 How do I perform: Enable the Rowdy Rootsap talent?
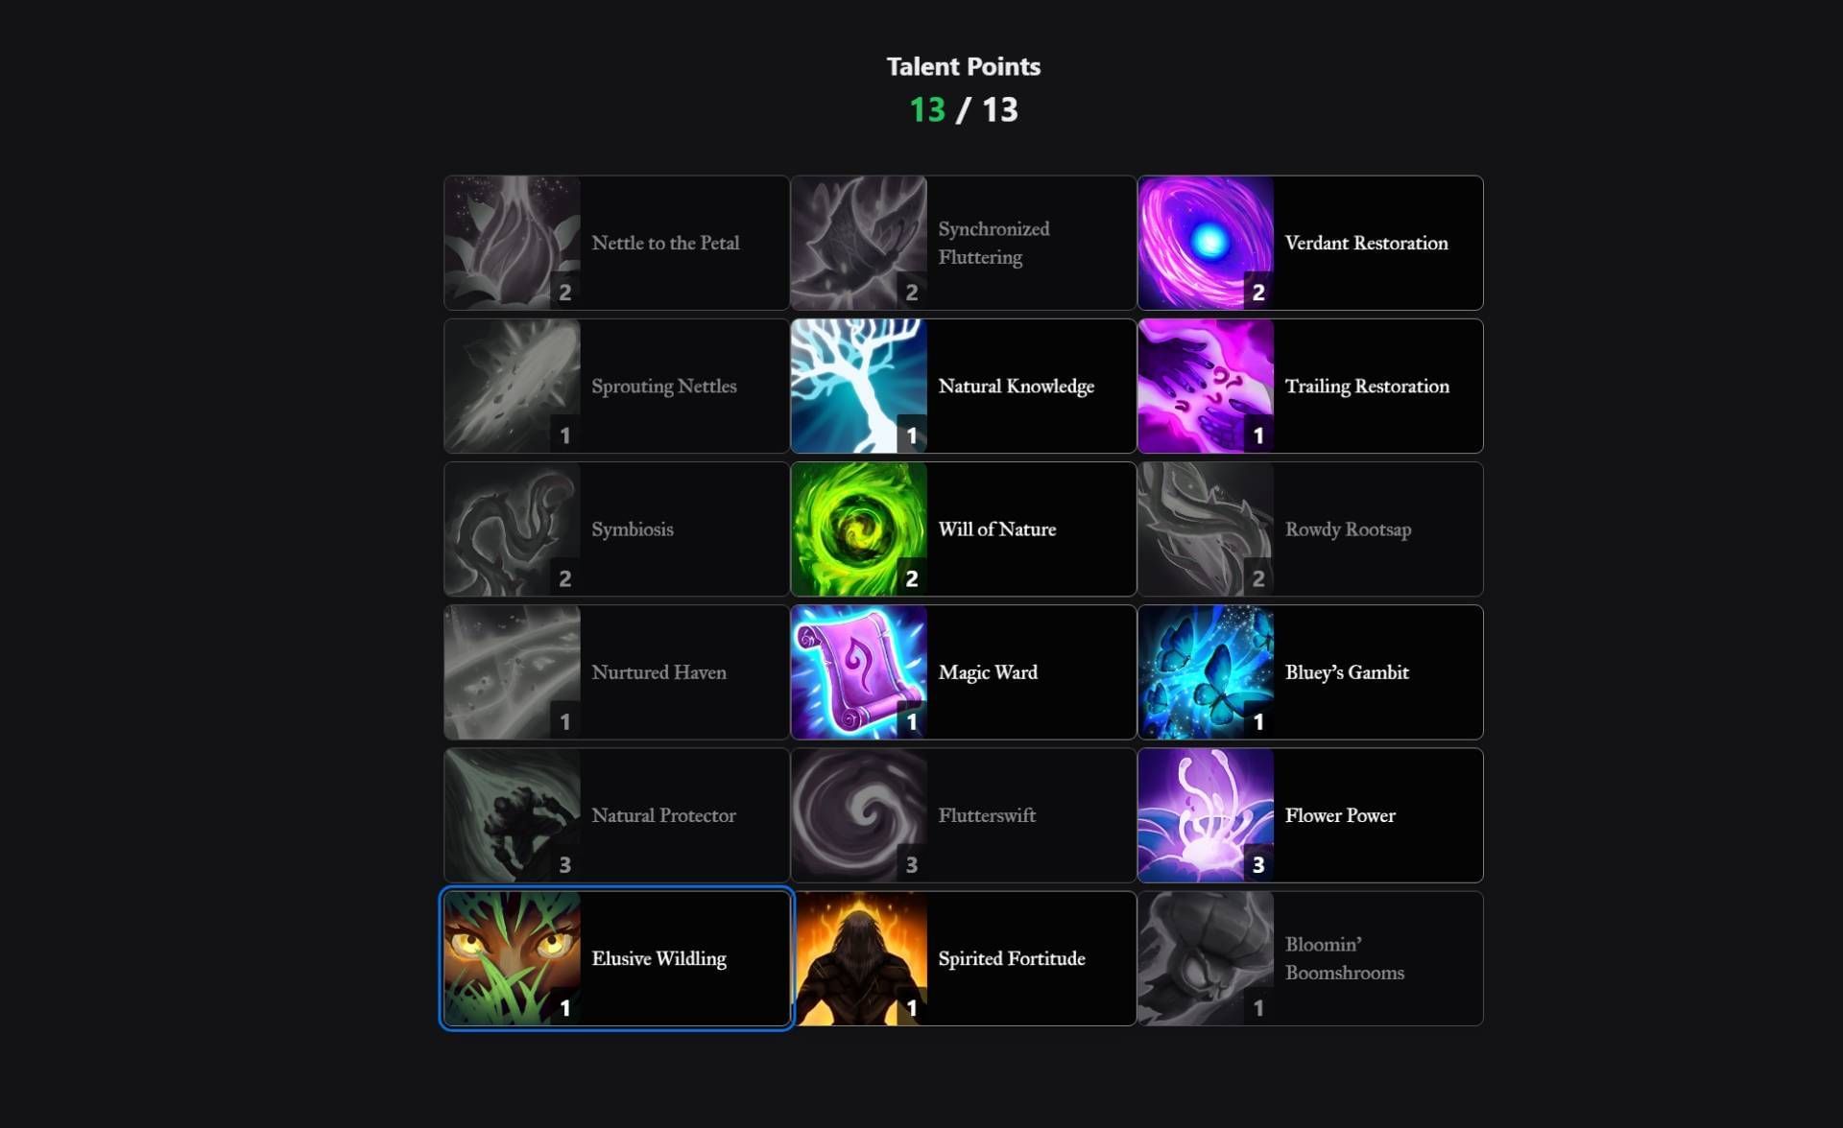(x=1310, y=529)
